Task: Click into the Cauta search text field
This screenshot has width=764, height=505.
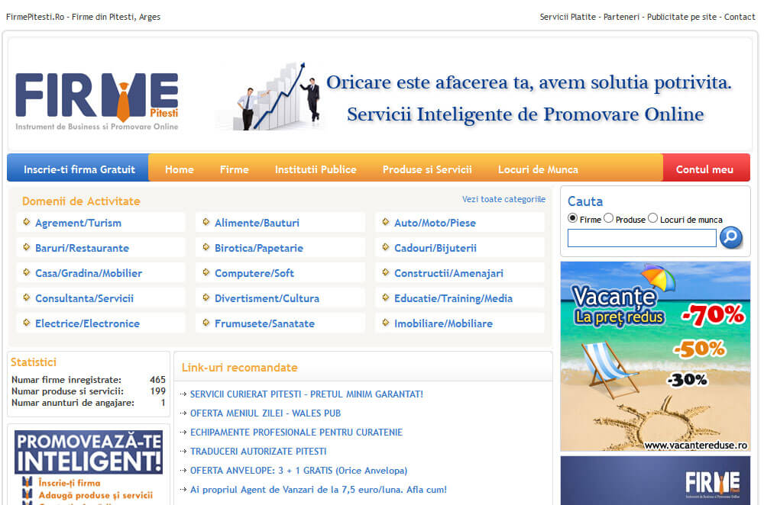Action: 642,239
